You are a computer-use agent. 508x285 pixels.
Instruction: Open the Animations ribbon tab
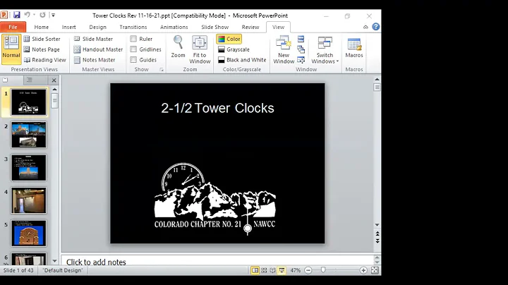[174, 27]
